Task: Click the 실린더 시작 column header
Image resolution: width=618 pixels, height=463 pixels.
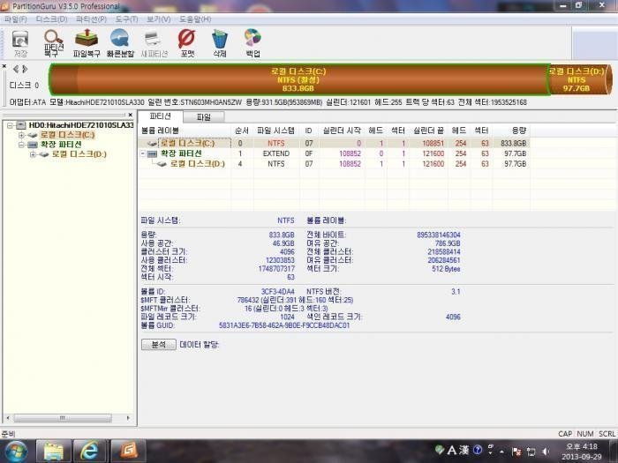Action: coord(342,131)
